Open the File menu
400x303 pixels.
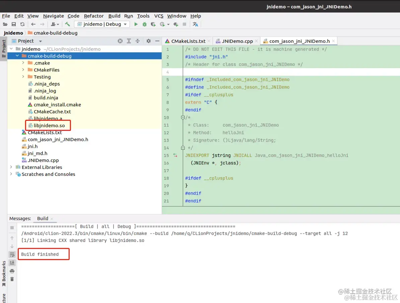click(x=6, y=16)
